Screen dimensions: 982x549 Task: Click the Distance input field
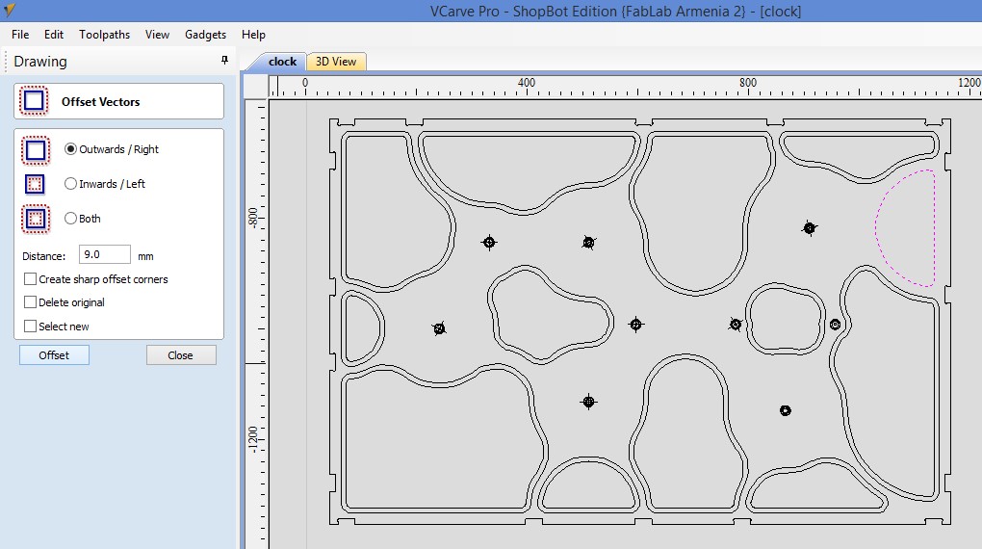coord(105,254)
